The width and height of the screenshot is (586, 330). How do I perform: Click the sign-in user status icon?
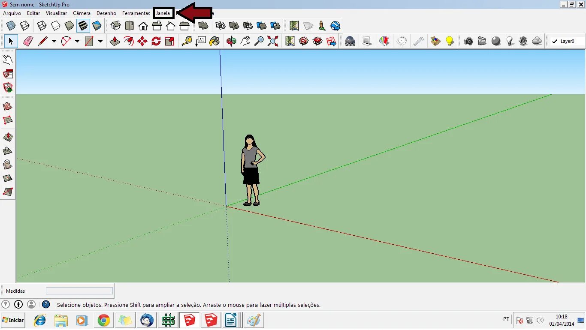coord(31,304)
